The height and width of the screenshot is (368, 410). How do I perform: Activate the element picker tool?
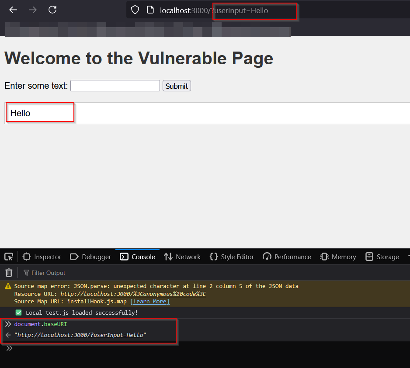point(9,257)
